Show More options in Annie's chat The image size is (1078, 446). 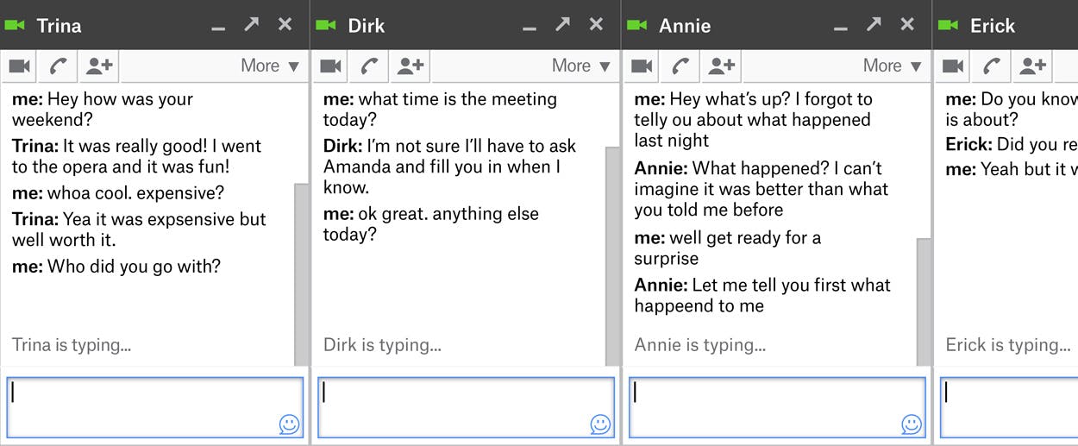pos(893,66)
